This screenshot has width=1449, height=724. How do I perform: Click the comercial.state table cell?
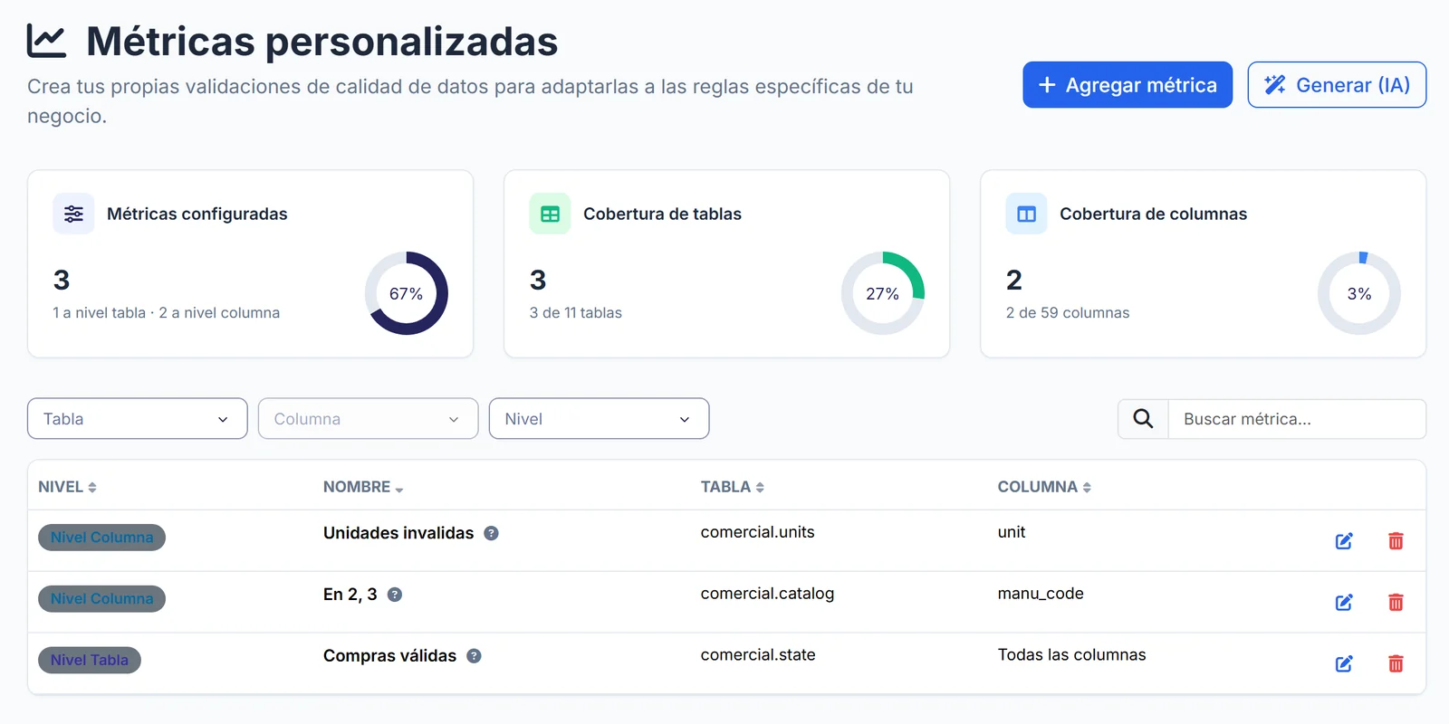758,655
